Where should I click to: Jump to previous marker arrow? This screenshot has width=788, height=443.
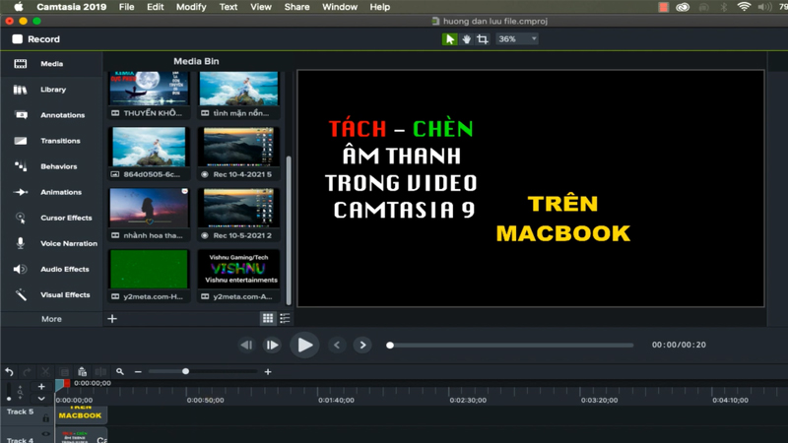337,346
